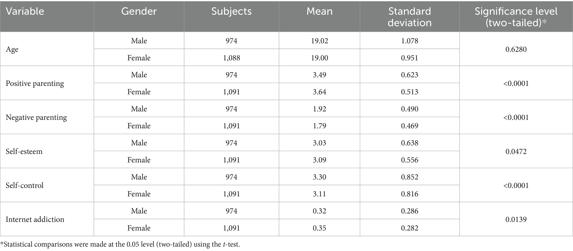The image size is (573, 251).
Task: Select the Age row label
Action: pyautogui.click(x=12, y=49)
